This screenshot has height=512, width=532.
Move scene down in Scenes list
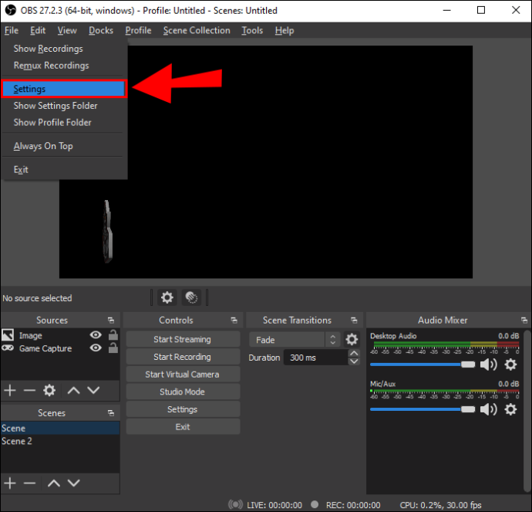[x=73, y=483]
